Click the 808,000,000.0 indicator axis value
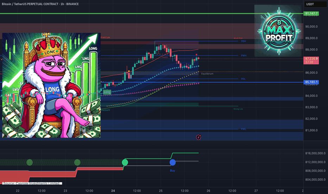The image size is (328, 194). click(x=315, y=171)
